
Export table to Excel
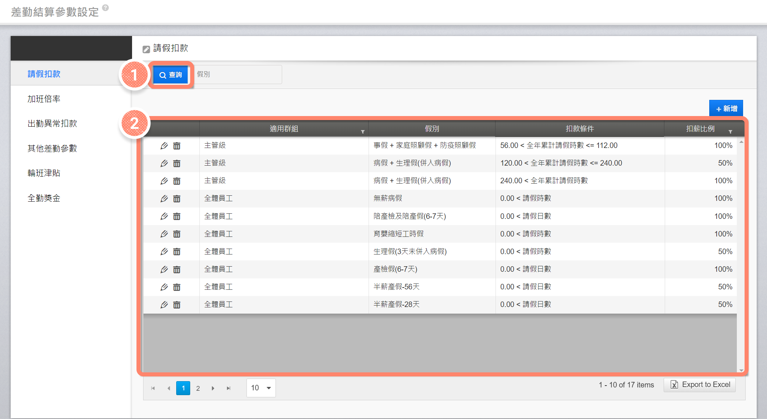[x=700, y=384]
